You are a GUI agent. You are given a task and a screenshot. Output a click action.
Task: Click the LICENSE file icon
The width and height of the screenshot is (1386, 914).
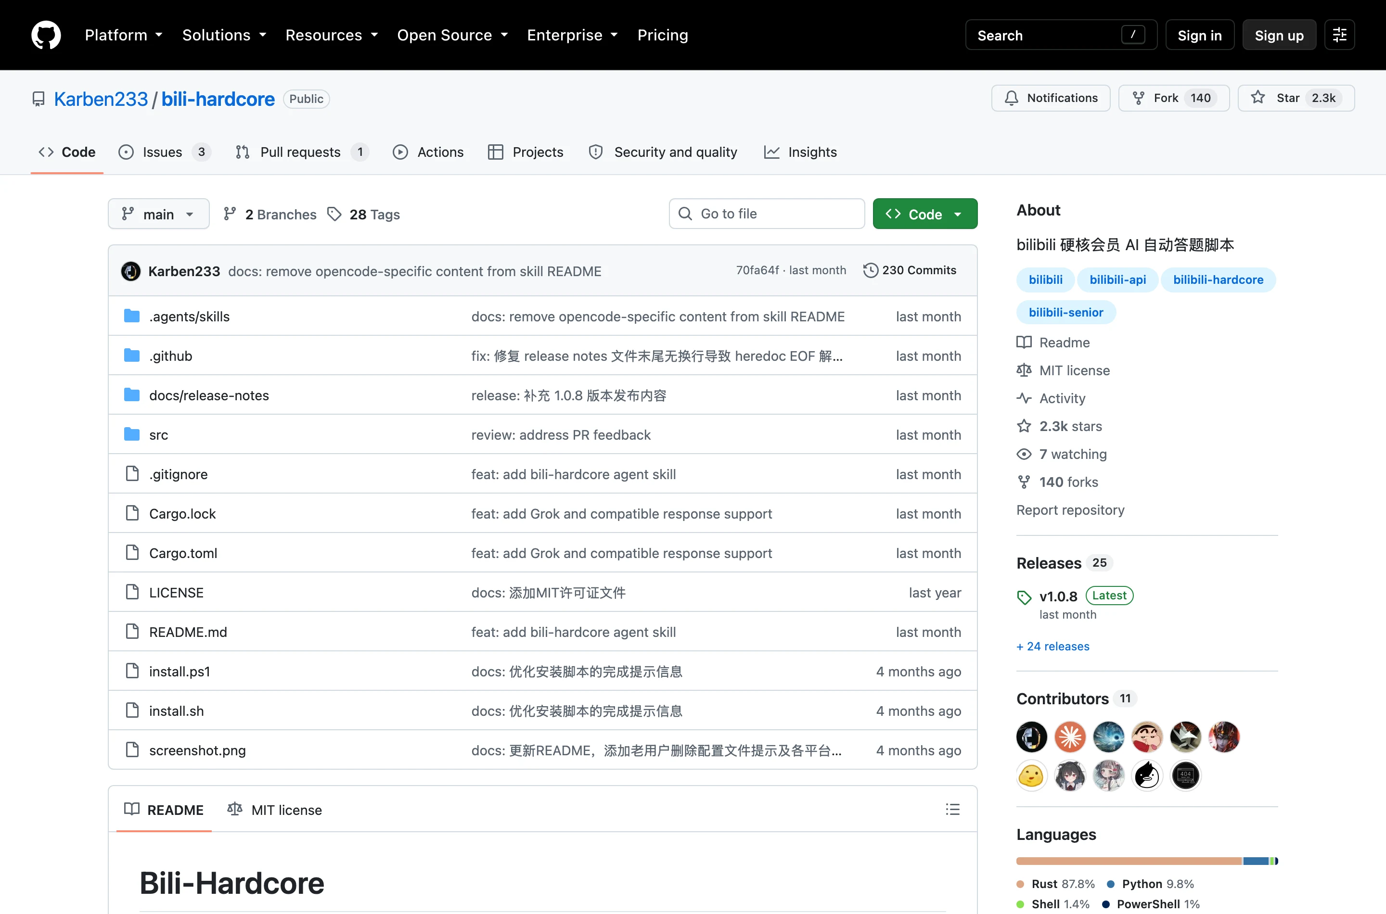132,592
